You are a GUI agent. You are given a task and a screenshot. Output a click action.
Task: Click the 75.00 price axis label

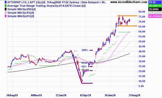142,17
